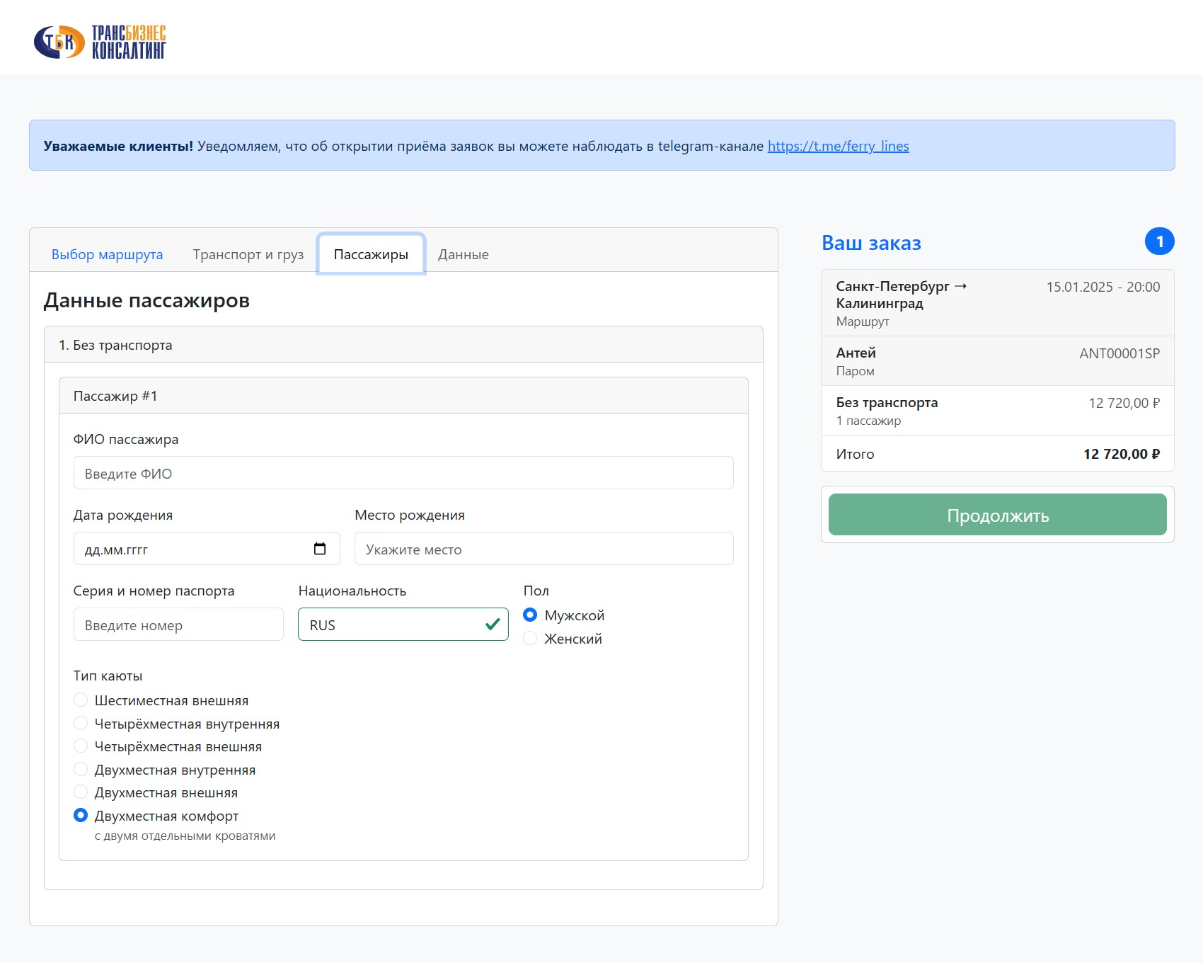This screenshot has width=1203, height=963.
Task: Click the note с двумя отдельными кроватями
Action: click(x=185, y=836)
